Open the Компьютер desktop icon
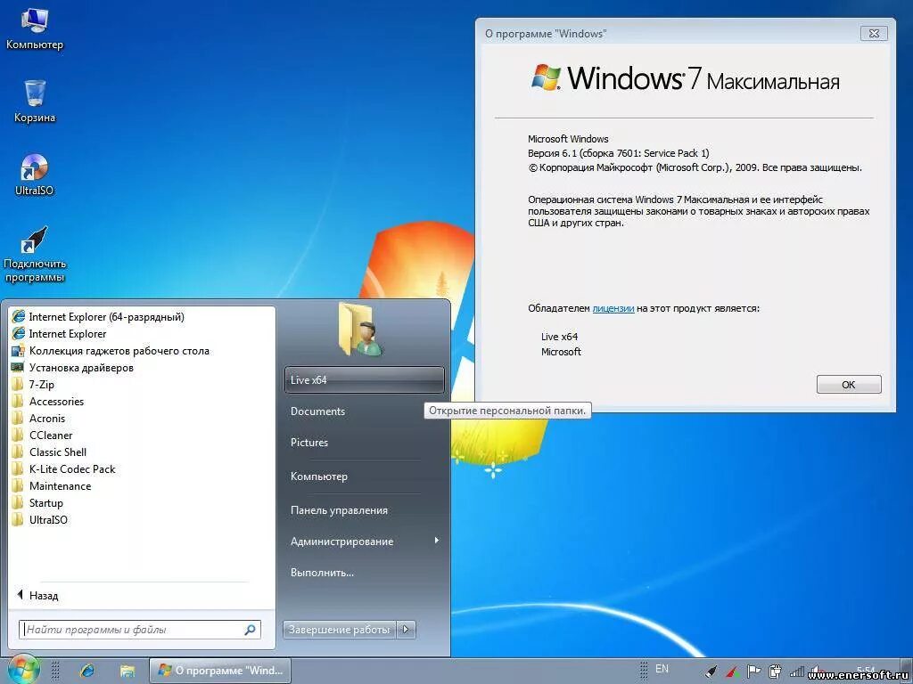 (35, 28)
